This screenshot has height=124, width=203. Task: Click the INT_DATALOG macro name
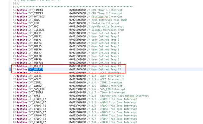pyautogui.click(x=36, y=17)
